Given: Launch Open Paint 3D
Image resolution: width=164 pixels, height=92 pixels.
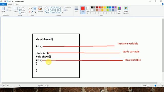Looking at the screenshot, I should pyautogui.click(x=126, y=10).
